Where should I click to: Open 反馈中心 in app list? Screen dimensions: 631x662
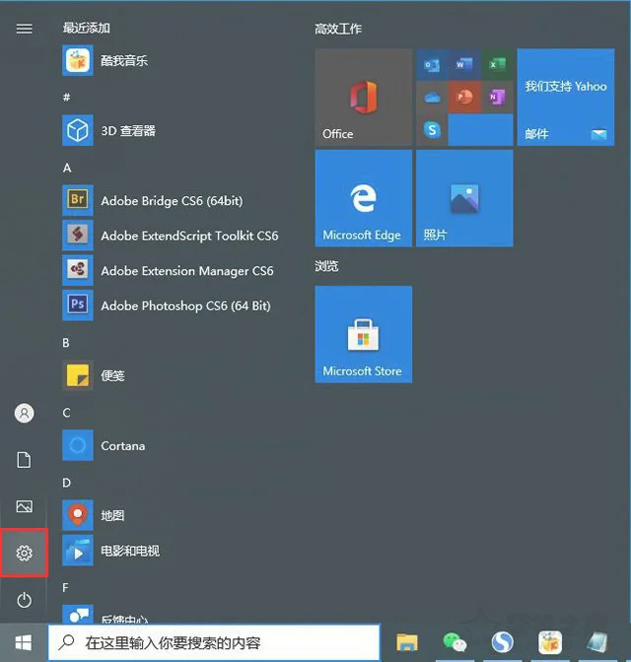105,615
